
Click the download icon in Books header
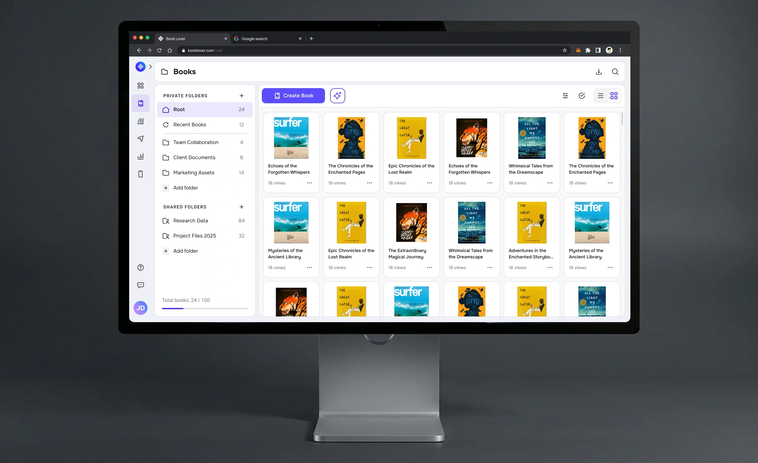[599, 72]
